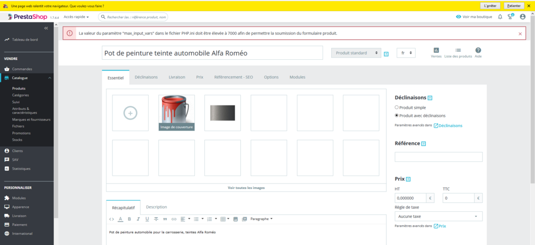Switch to the Modules tab
Viewport: 535px width, 245px height.
297,77
